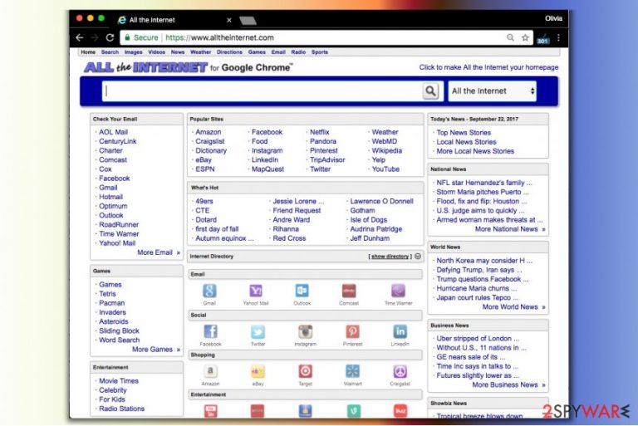The height and width of the screenshot is (426, 638).
Task: Open the YouTube popular site link
Action: (385, 169)
